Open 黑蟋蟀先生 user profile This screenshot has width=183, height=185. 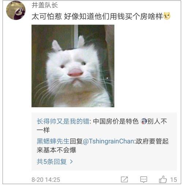coord(53,141)
